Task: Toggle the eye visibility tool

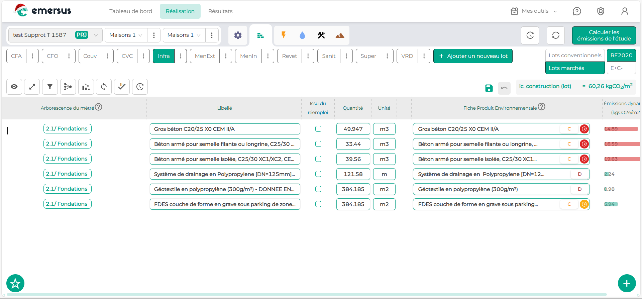Action: tap(14, 87)
